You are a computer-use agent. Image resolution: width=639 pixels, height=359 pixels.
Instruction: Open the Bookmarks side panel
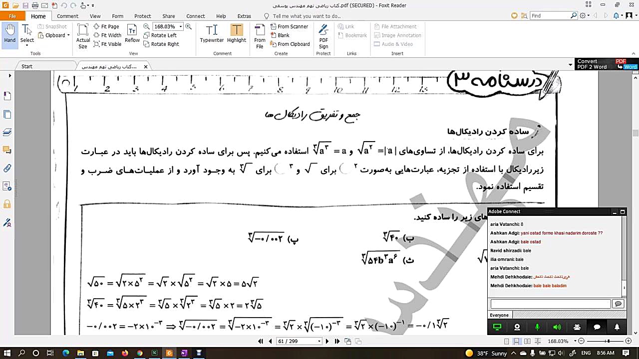point(7,96)
